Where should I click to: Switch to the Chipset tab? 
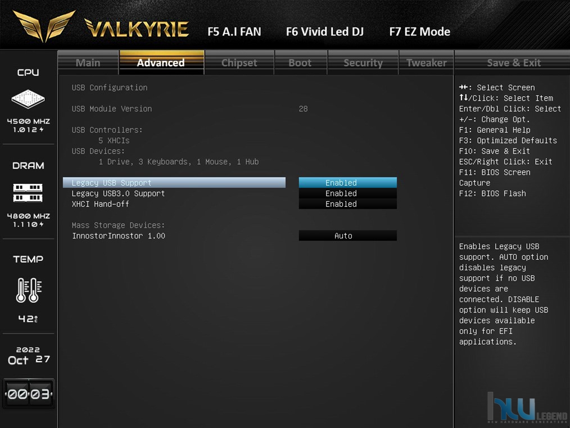[239, 62]
